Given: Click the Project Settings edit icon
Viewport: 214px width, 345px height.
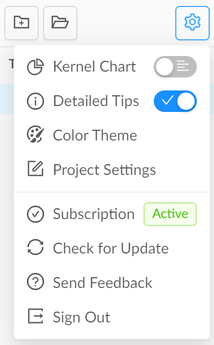Looking at the screenshot, I should (35, 169).
